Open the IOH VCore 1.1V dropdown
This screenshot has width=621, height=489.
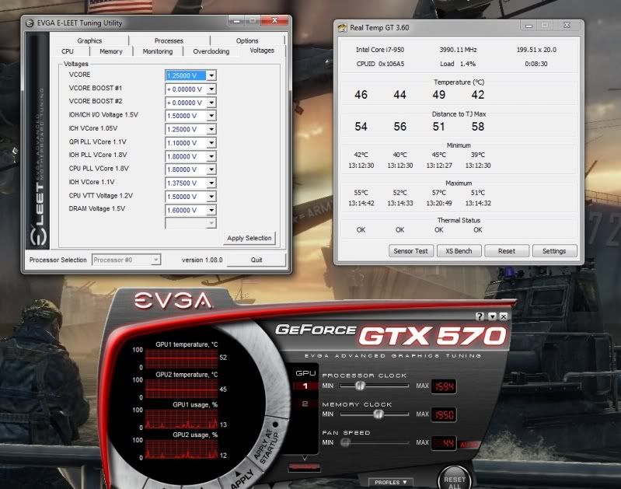click(x=211, y=183)
